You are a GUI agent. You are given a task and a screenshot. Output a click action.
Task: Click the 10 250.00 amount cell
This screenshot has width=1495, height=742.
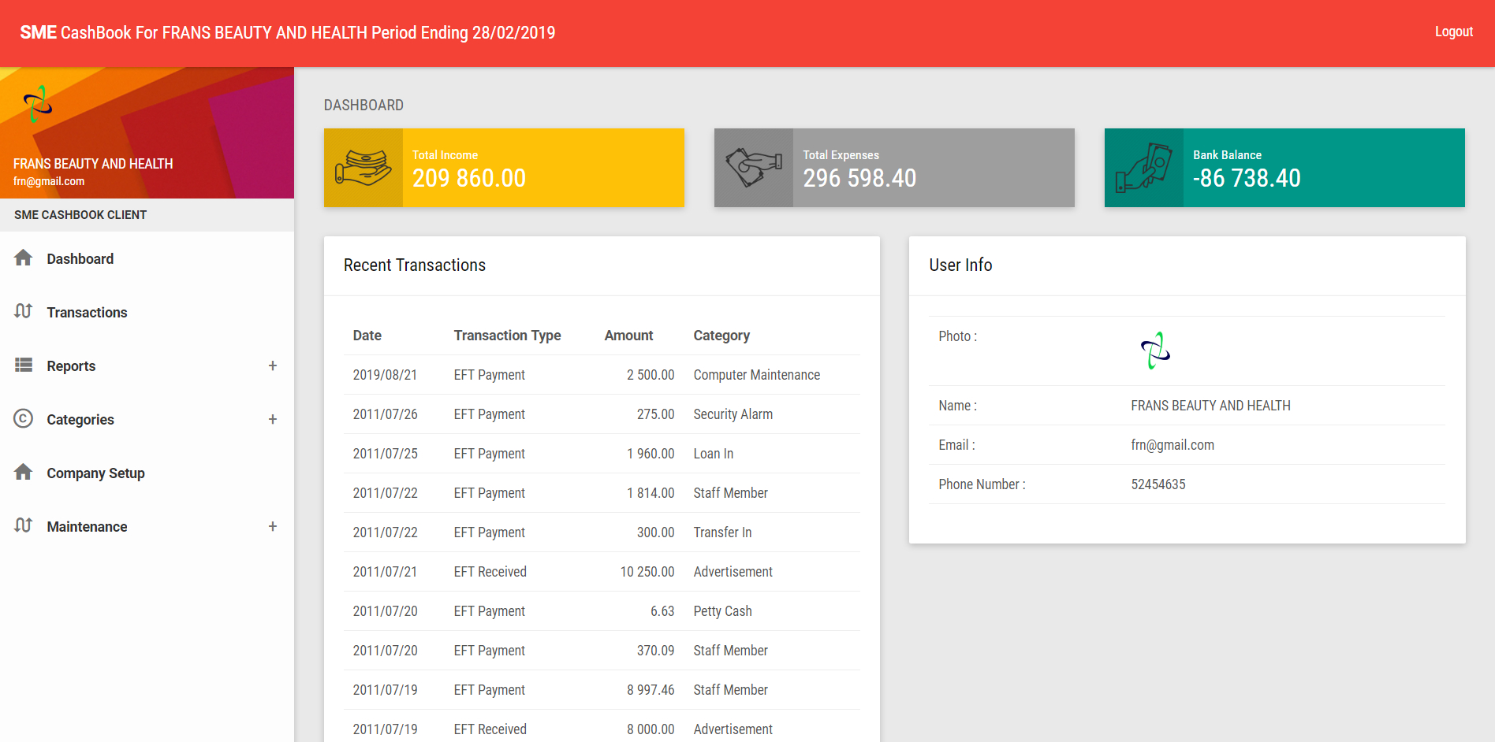coord(647,572)
